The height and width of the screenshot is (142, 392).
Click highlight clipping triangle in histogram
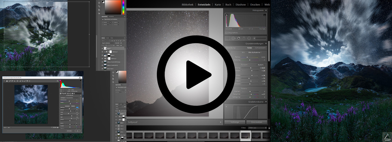(264, 15)
